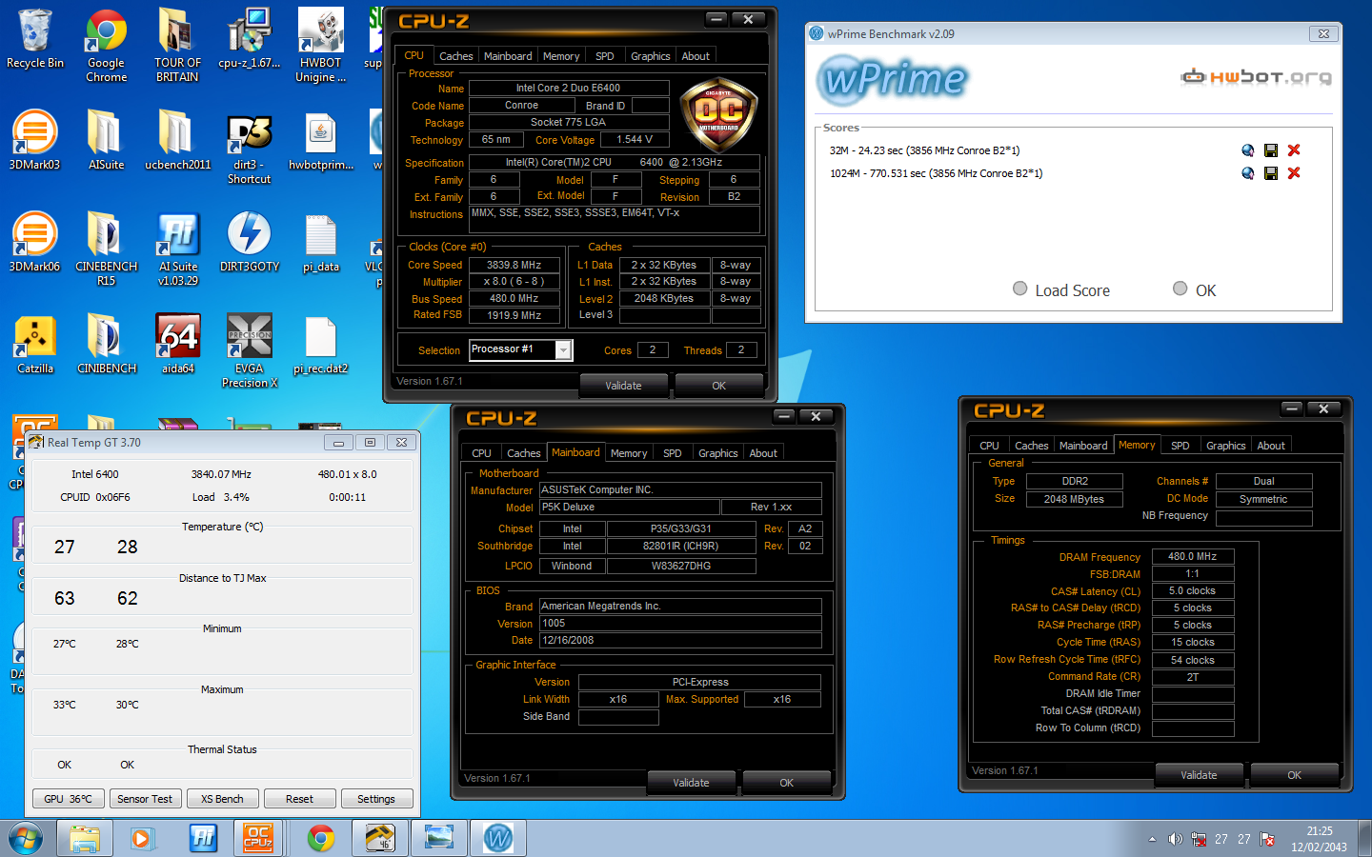This screenshot has width=1372, height=857.
Task: Open the AISuite folder icon
Action: pyautogui.click(x=106, y=140)
